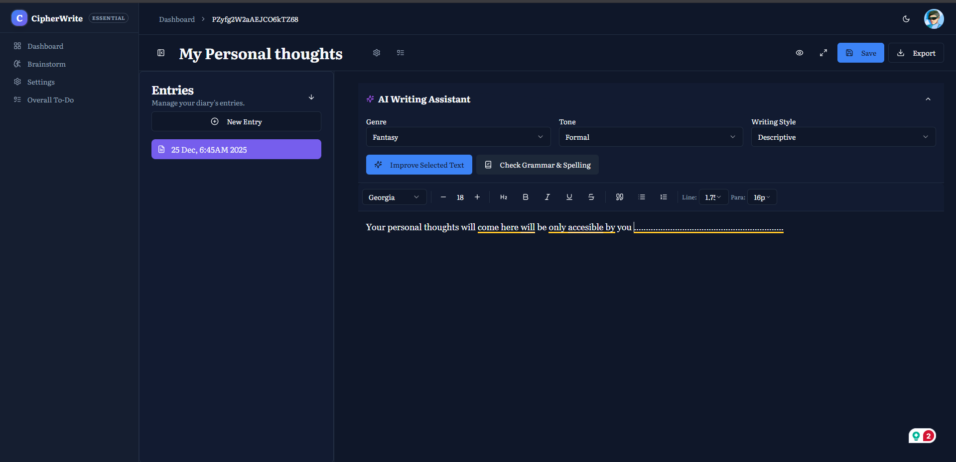Toggle the entries sidebar panel
The image size is (956, 462).
pos(160,53)
